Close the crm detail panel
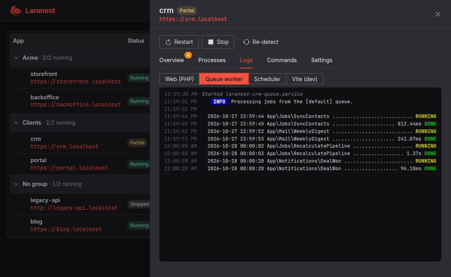 click(438, 14)
